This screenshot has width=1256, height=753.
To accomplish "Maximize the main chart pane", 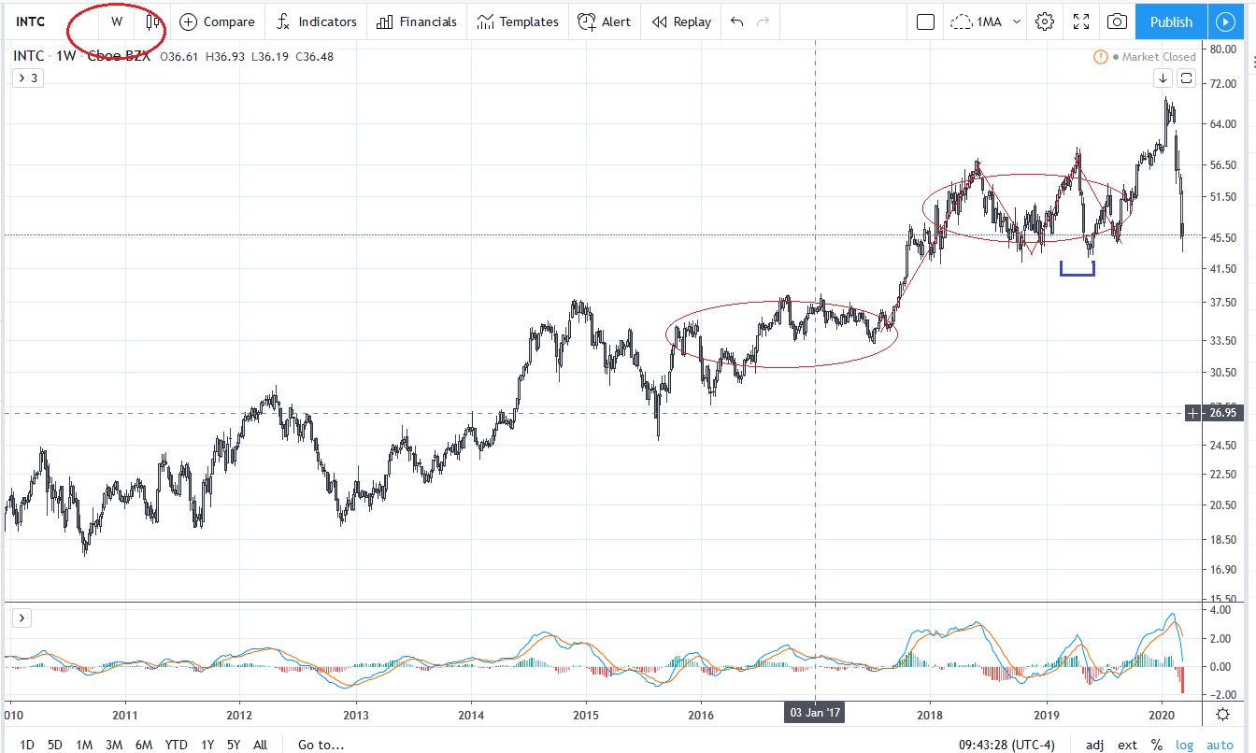I will (1186, 78).
